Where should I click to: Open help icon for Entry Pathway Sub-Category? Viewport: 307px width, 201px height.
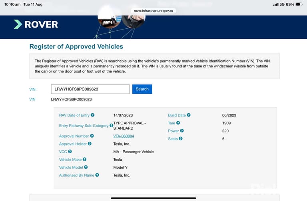click(111, 125)
